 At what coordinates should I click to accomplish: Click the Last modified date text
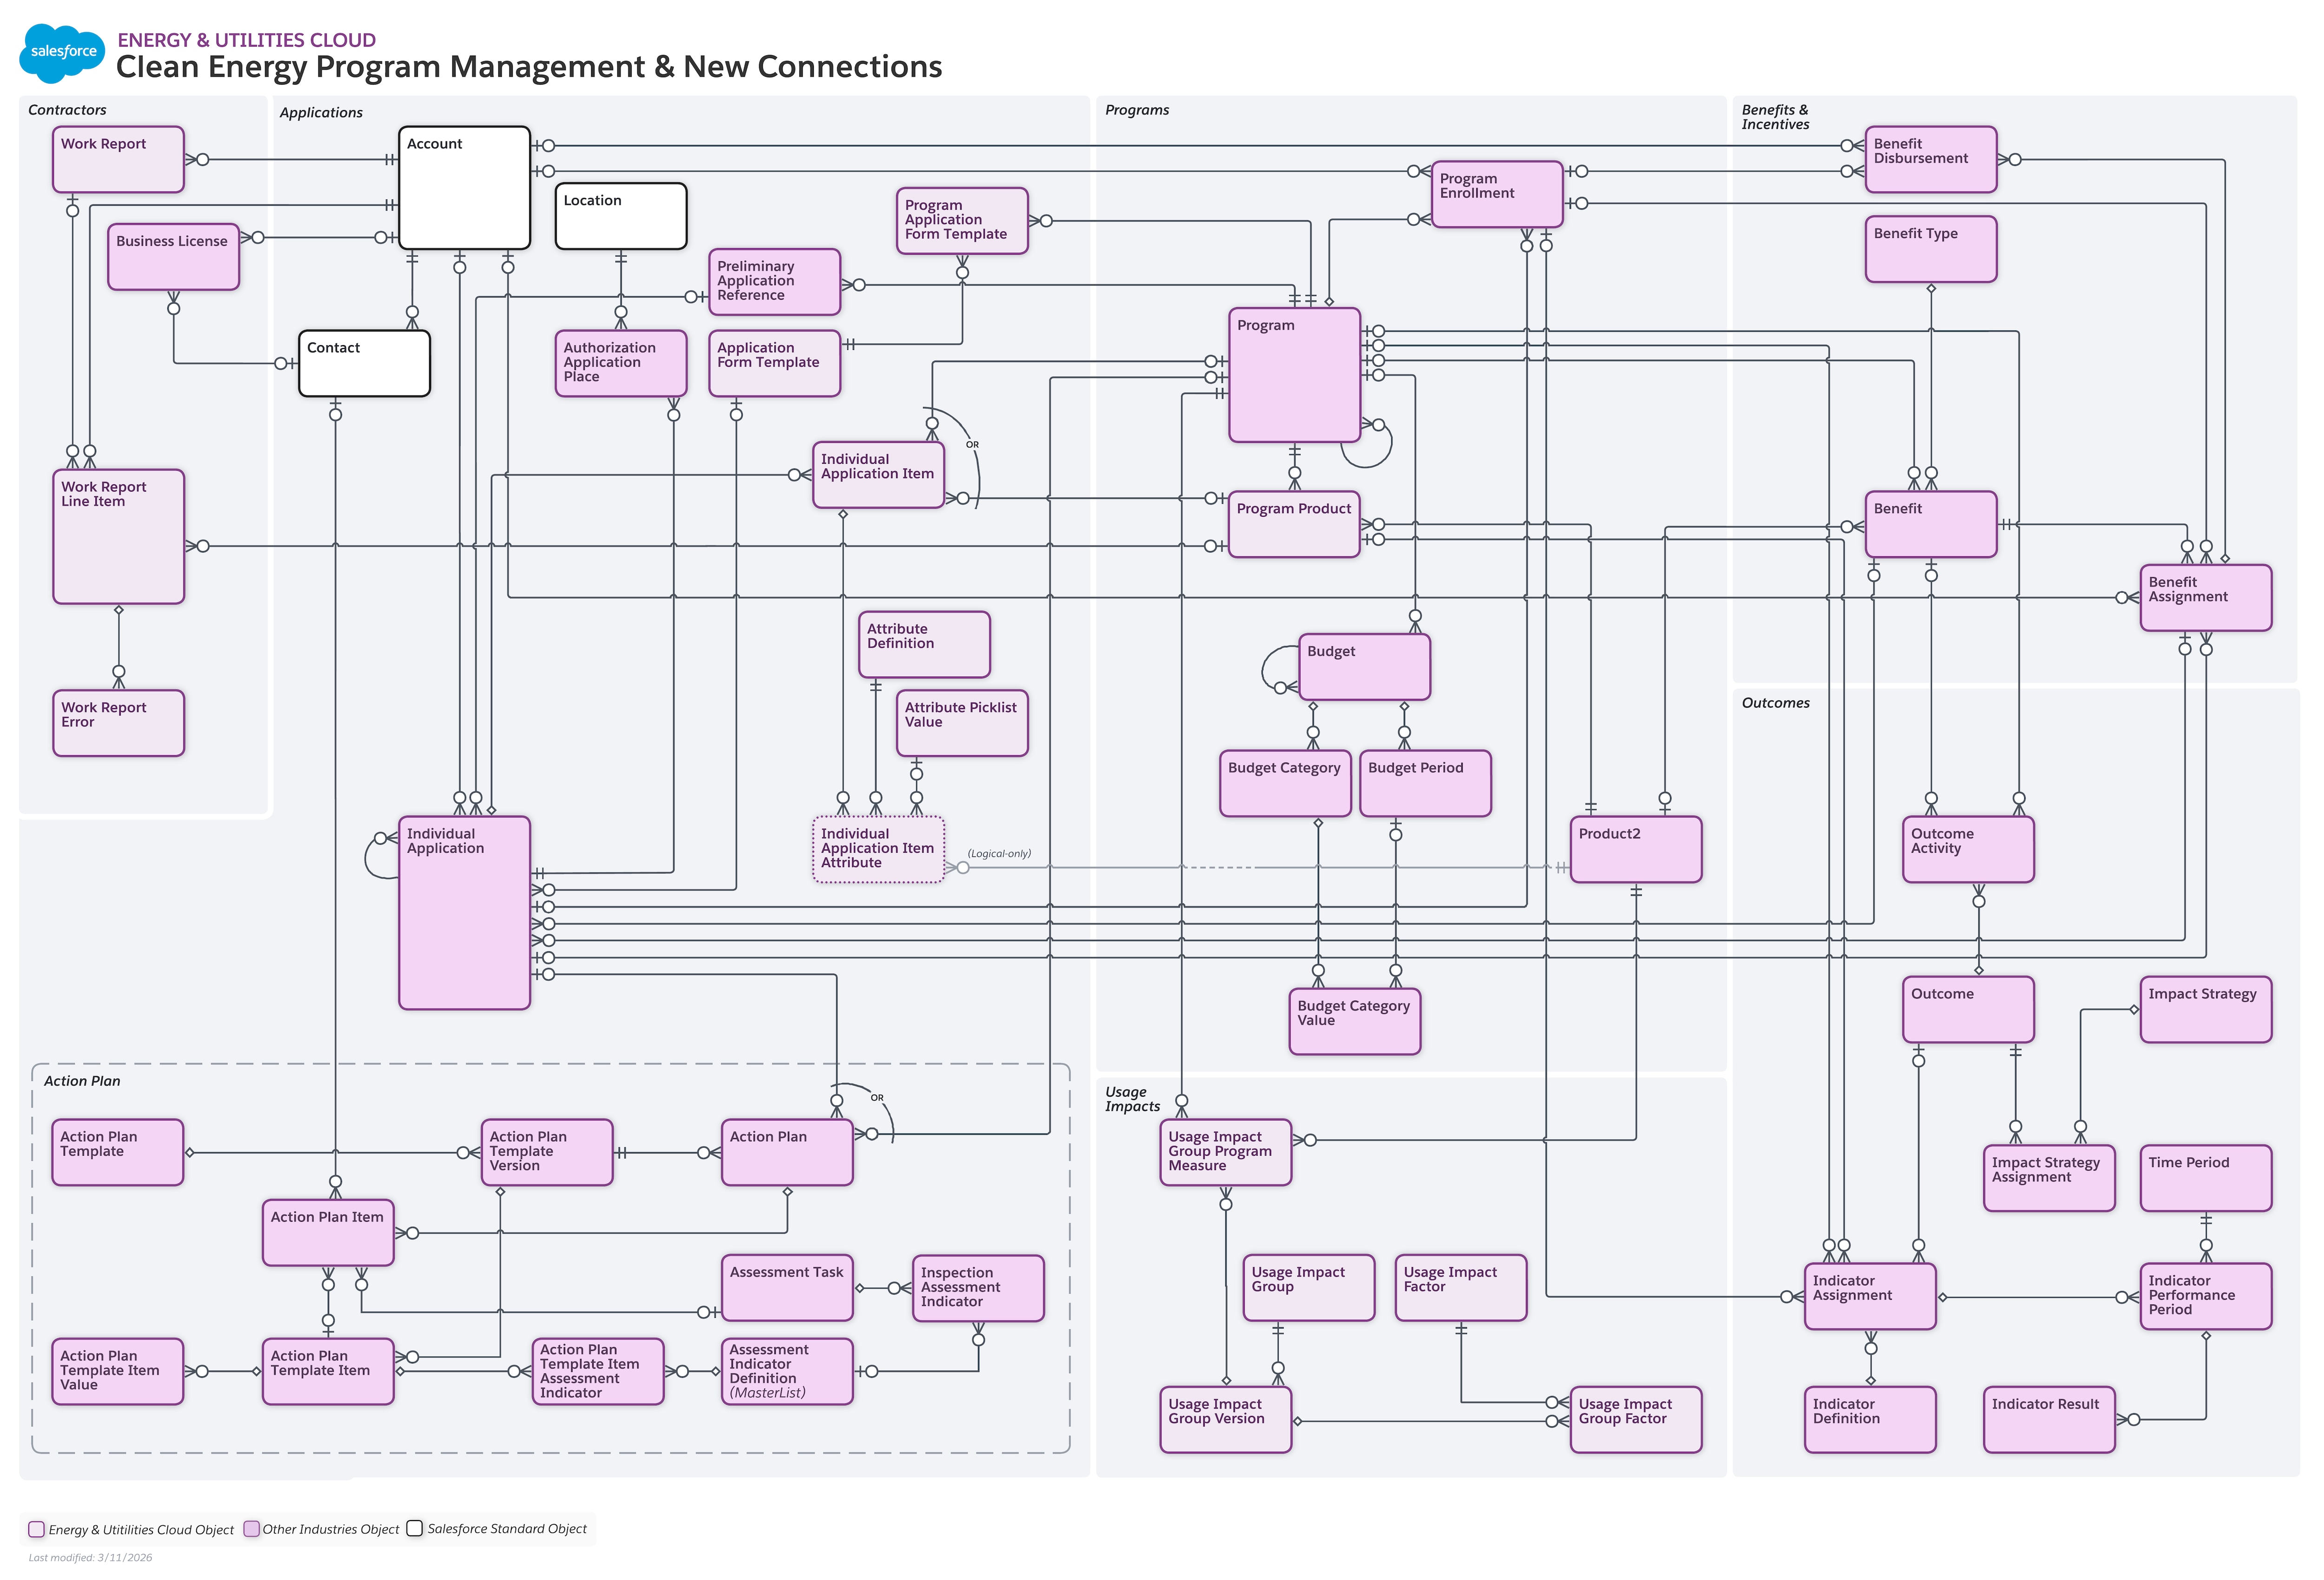[91, 1557]
